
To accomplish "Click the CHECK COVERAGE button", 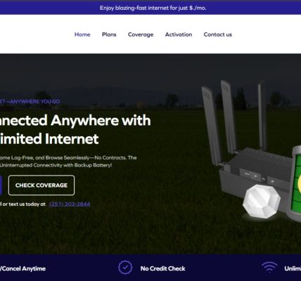I will 41,185.
